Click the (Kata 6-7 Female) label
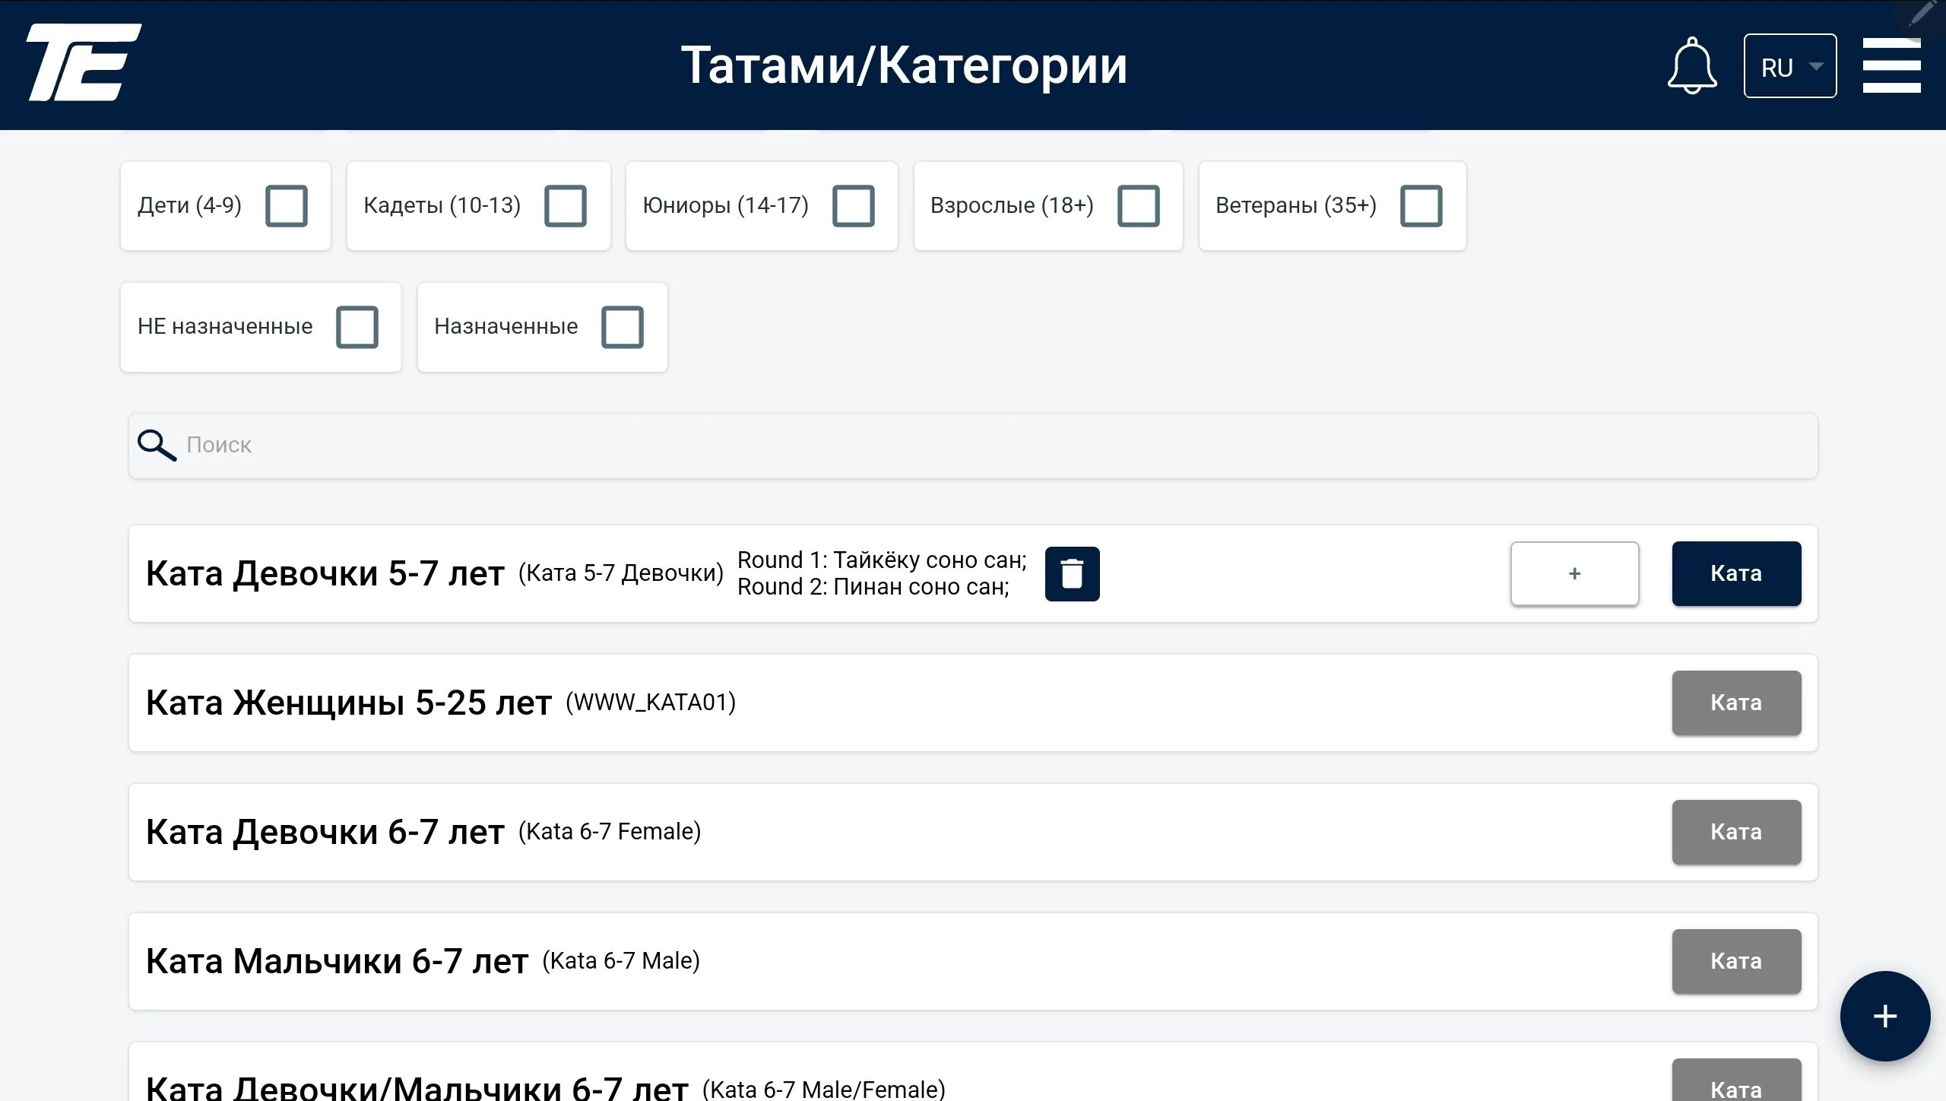The image size is (1946, 1101). coord(610,832)
